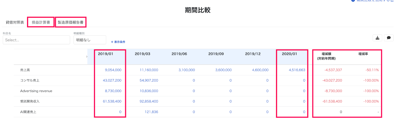Screen dimensions: 404x120
Task: Click the -8,730,000 change amount
Action: (x=333, y=91)
